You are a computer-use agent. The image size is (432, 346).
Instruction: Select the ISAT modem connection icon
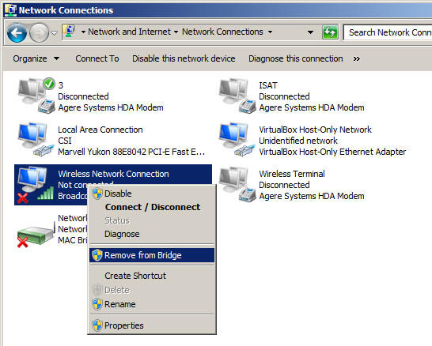(x=237, y=96)
